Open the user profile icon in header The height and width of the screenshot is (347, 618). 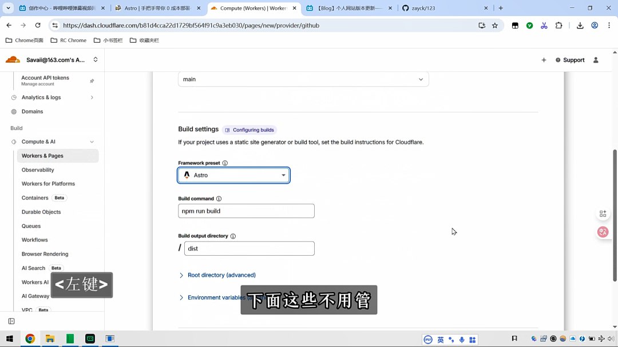596,60
